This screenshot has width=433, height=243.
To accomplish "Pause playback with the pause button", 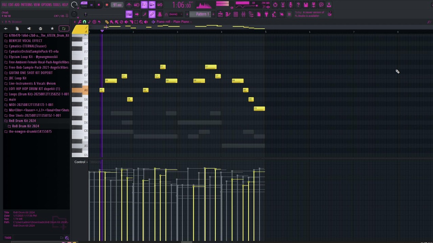I will (91, 5).
